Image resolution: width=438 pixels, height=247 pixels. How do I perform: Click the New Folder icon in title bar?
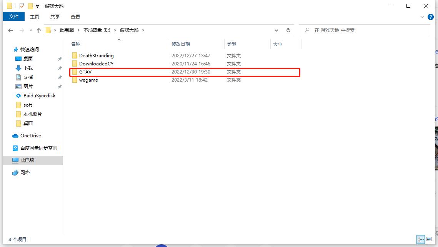pyautogui.click(x=30, y=6)
